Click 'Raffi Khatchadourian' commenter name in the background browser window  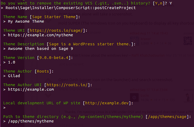(148, 55)
